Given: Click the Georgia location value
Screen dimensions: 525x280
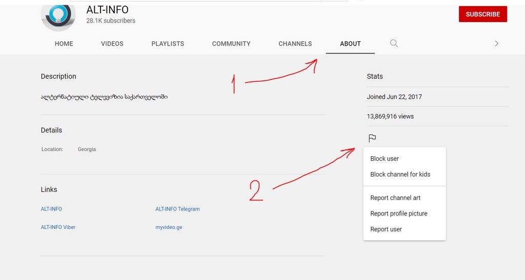Looking at the screenshot, I should tap(87, 149).
